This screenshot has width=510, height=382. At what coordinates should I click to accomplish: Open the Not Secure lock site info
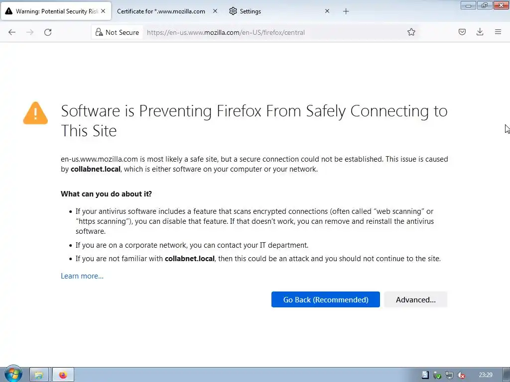(x=117, y=32)
